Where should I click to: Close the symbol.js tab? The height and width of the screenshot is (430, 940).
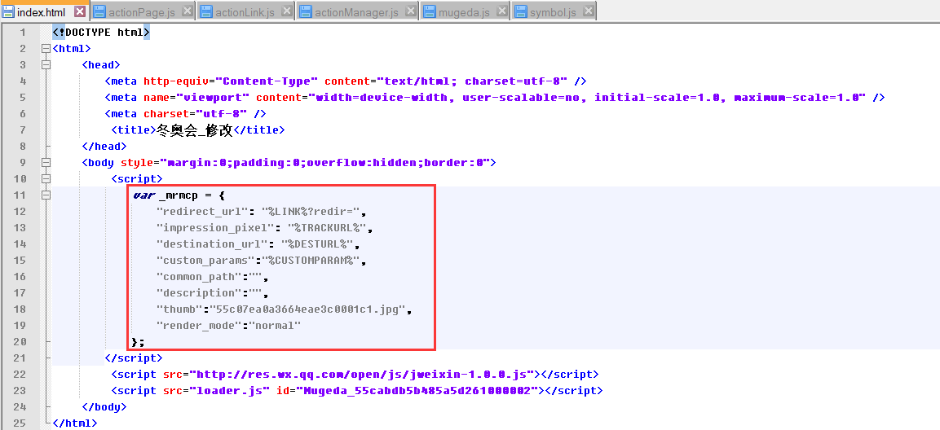click(x=588, y=11)
